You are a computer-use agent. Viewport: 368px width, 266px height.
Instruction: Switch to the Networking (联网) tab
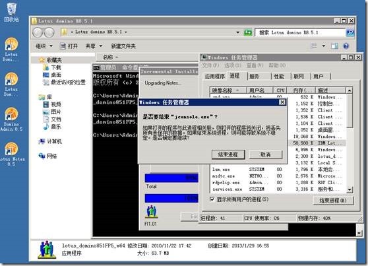(301, 77)
